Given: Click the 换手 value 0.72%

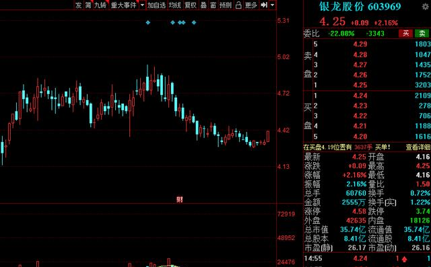Looking at the screenshot, I should pos(420,193).
